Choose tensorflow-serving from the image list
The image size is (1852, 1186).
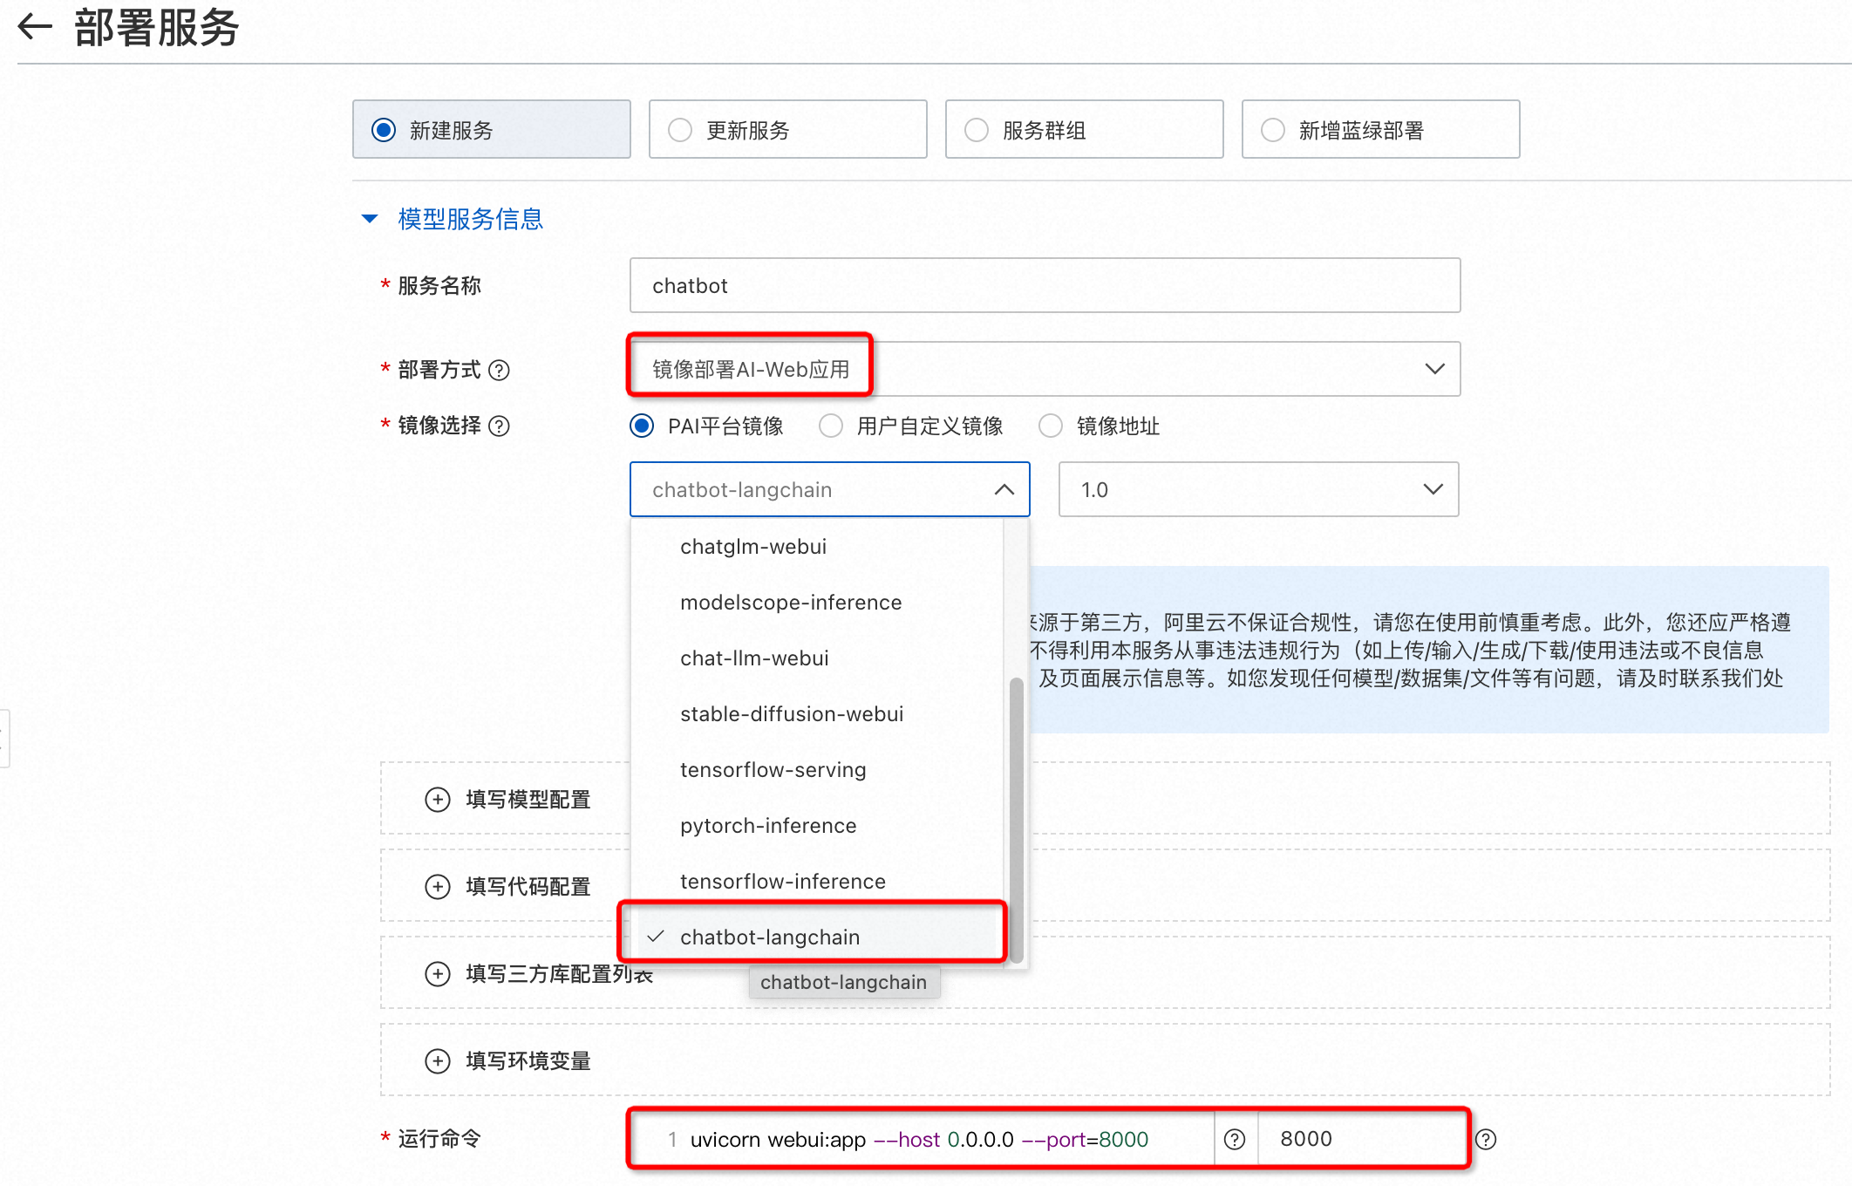(x=773, y=769)
